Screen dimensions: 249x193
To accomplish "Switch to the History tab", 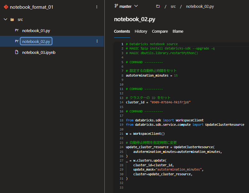I will (x=141, y=31).
